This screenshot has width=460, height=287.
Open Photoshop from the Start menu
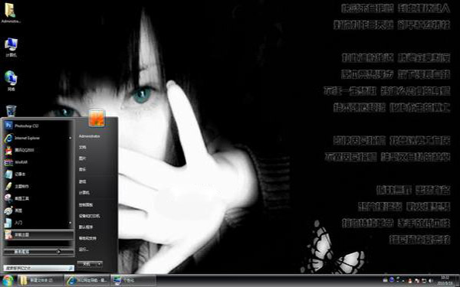[x=38, y=126]
